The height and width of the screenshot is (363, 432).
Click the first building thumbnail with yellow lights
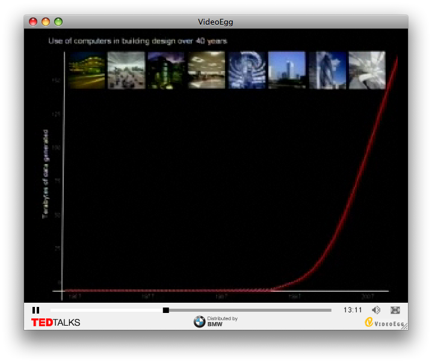(x=86, y=70)
